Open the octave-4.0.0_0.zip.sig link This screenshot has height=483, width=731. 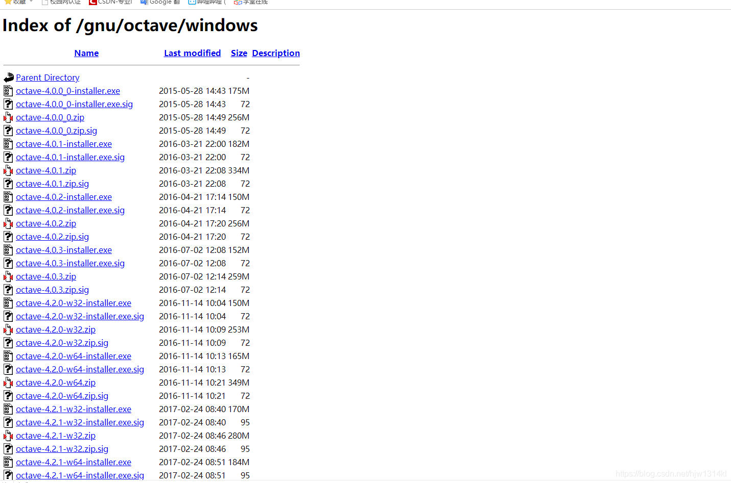56,131
